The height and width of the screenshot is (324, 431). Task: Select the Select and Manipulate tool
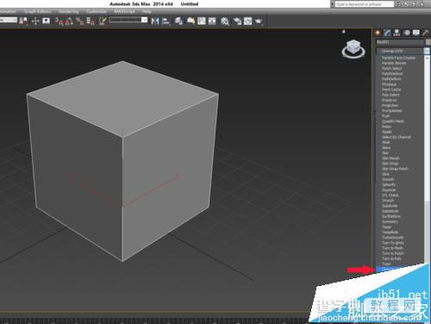coord(35,21)
